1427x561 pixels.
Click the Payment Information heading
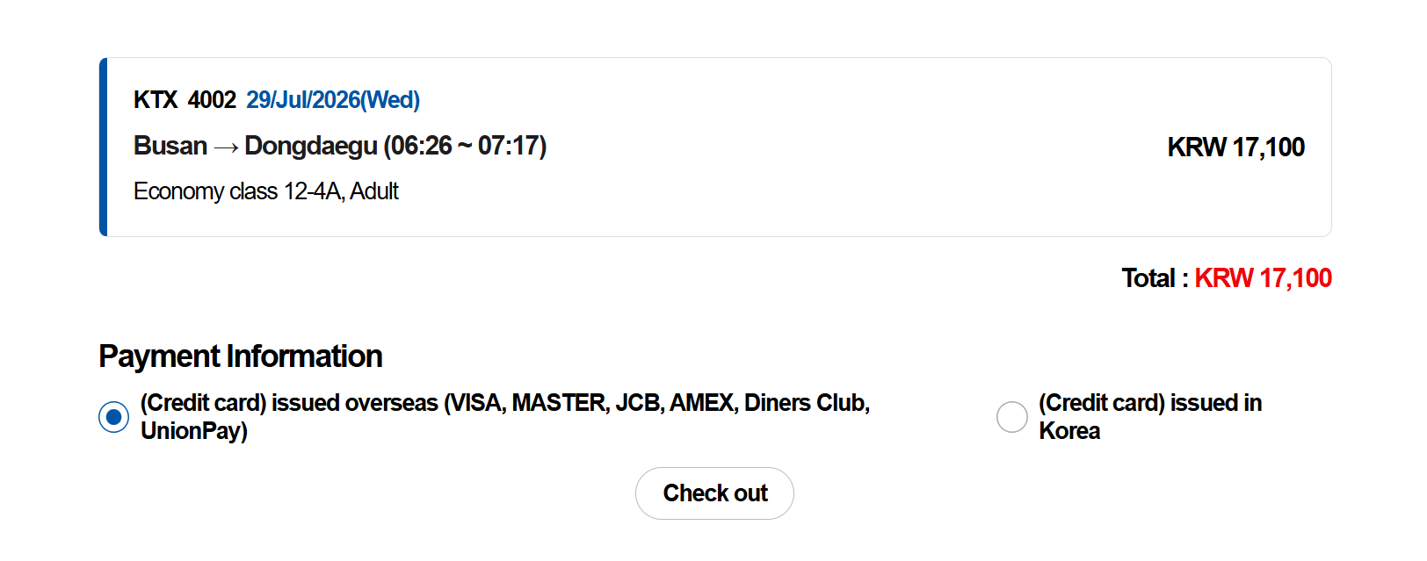click(x=240, y=356)
